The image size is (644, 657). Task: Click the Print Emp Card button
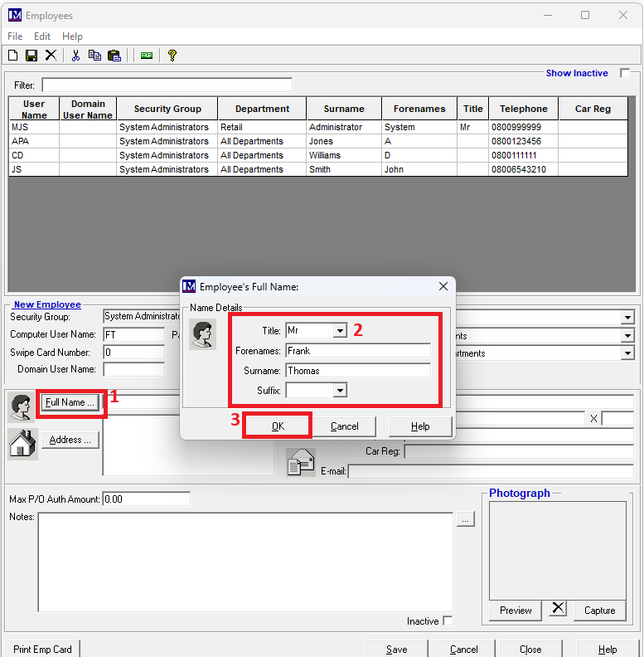click(x=42, y=650)
